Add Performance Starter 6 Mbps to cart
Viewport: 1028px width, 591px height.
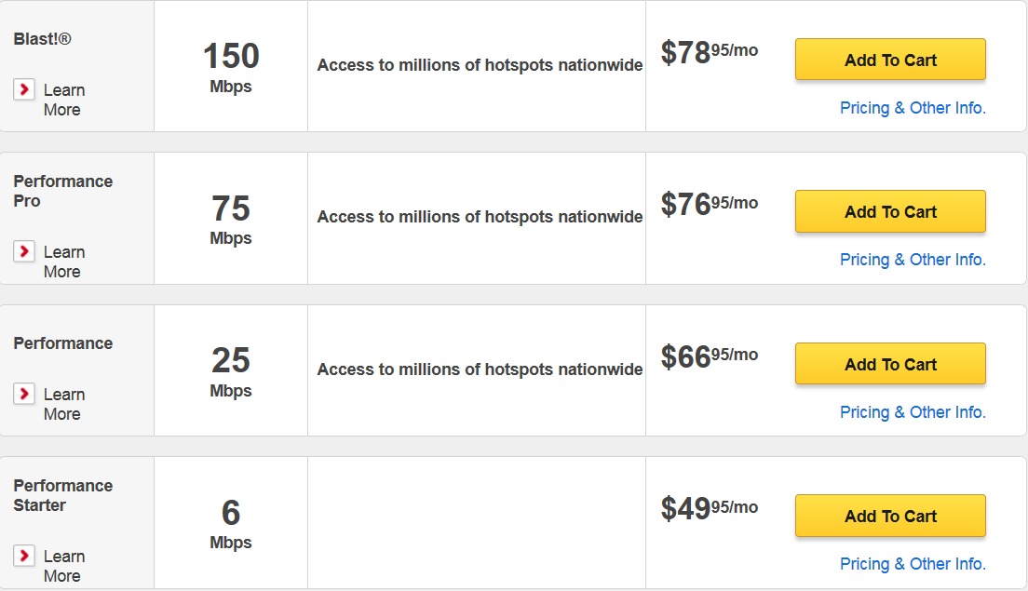(890, 516)
